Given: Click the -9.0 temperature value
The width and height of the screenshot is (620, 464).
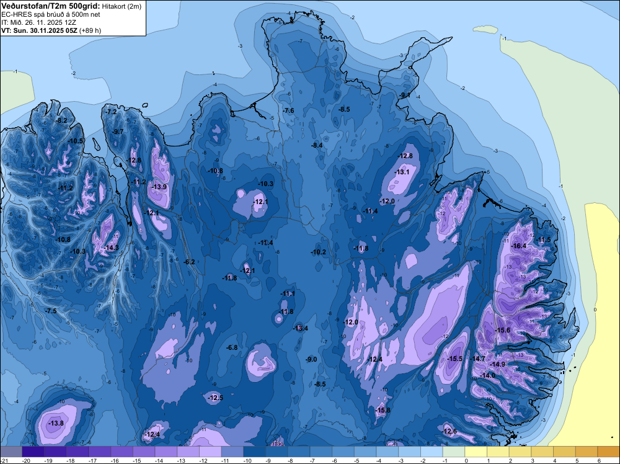Looking at the screenshot, I should click(312, 359).
